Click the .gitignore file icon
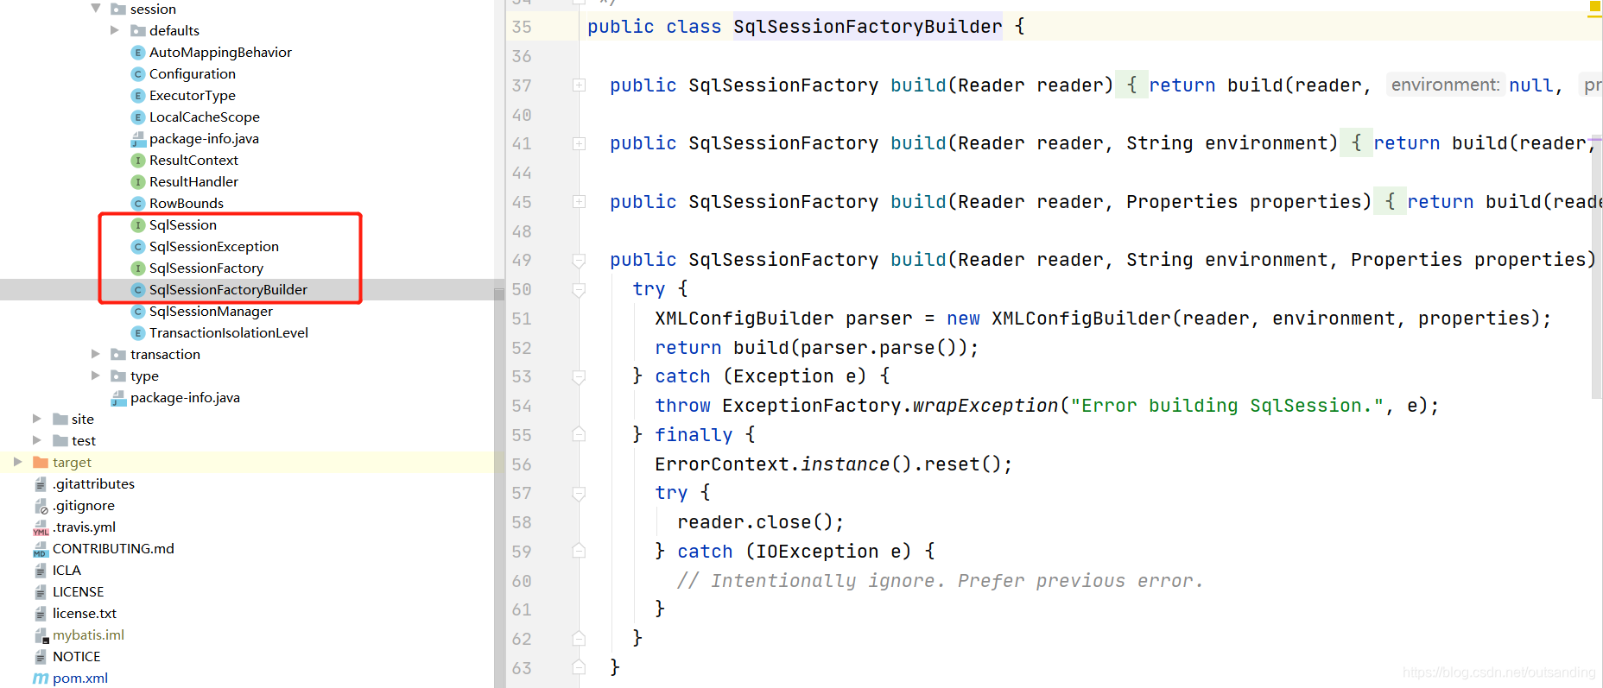The width and height of the screenshot is (1603, 688). [41, 506]
